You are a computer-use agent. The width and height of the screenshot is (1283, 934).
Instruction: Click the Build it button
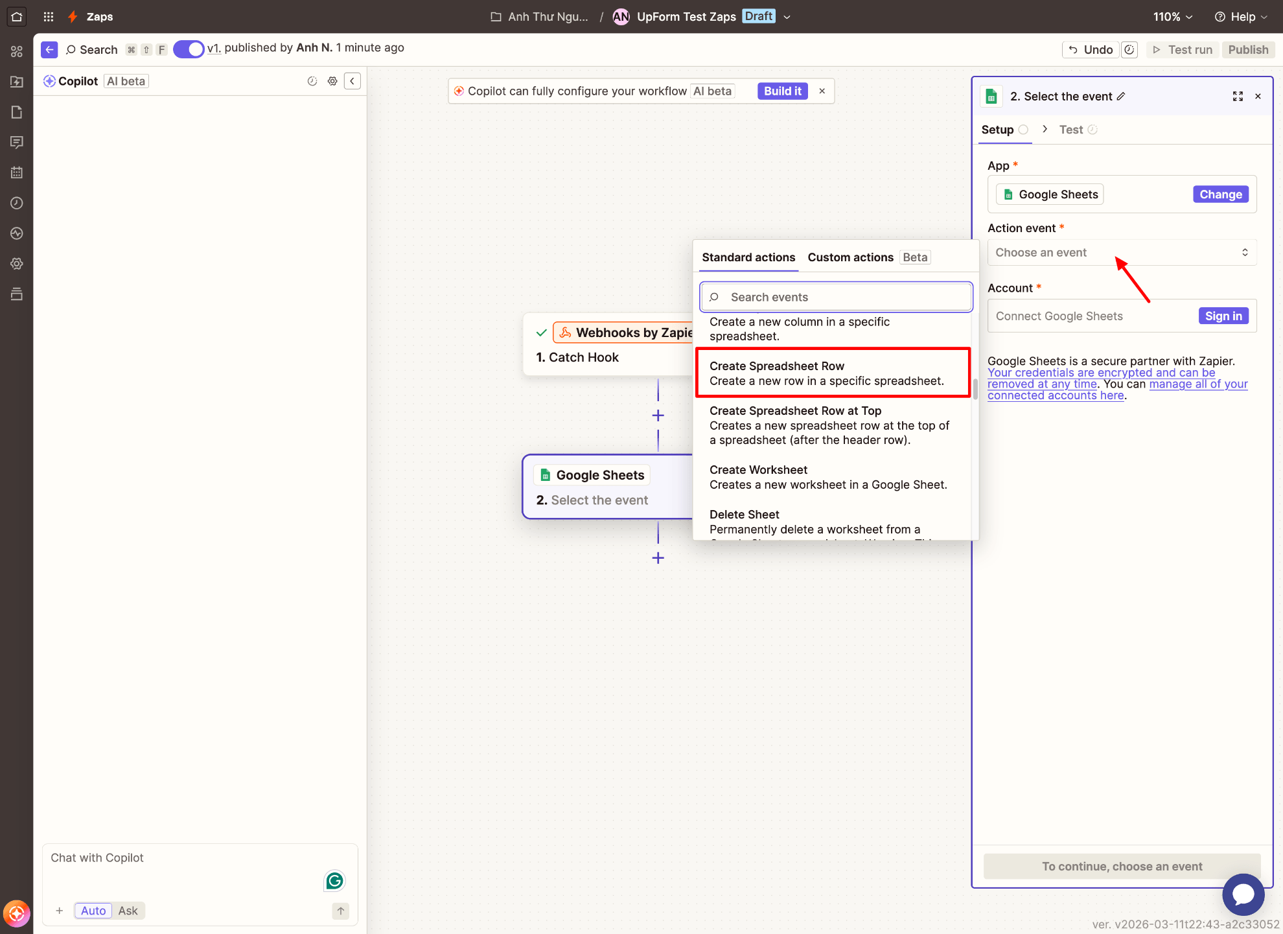coord(783,91)
